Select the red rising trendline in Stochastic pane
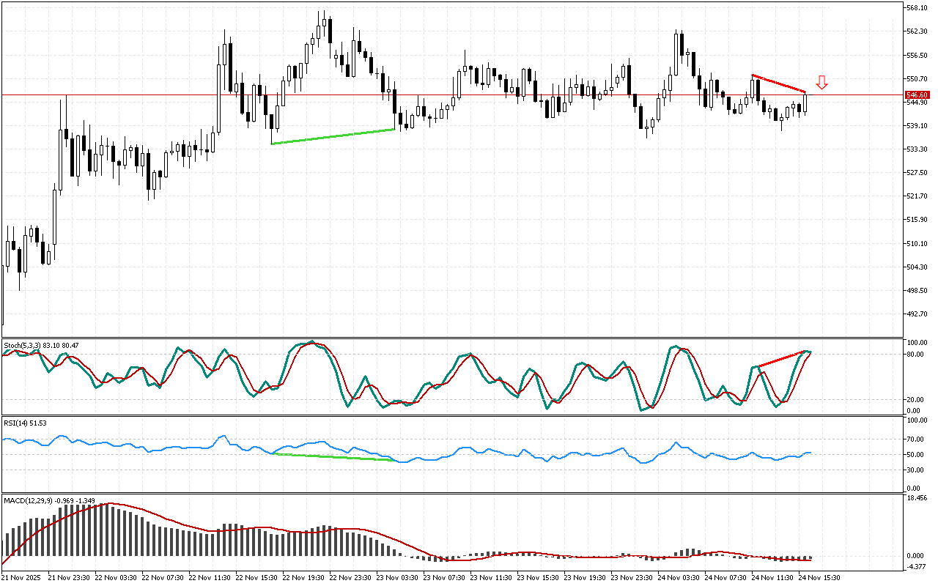 [781, 359]
